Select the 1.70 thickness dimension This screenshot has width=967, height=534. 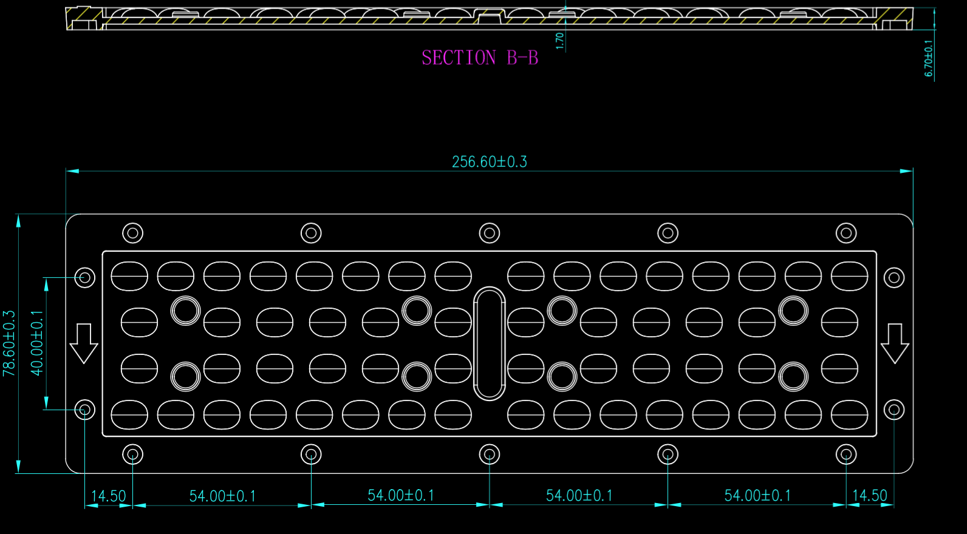click(559, 41)
